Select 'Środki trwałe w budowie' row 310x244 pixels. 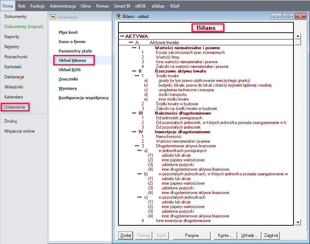(x=177, y=104)
